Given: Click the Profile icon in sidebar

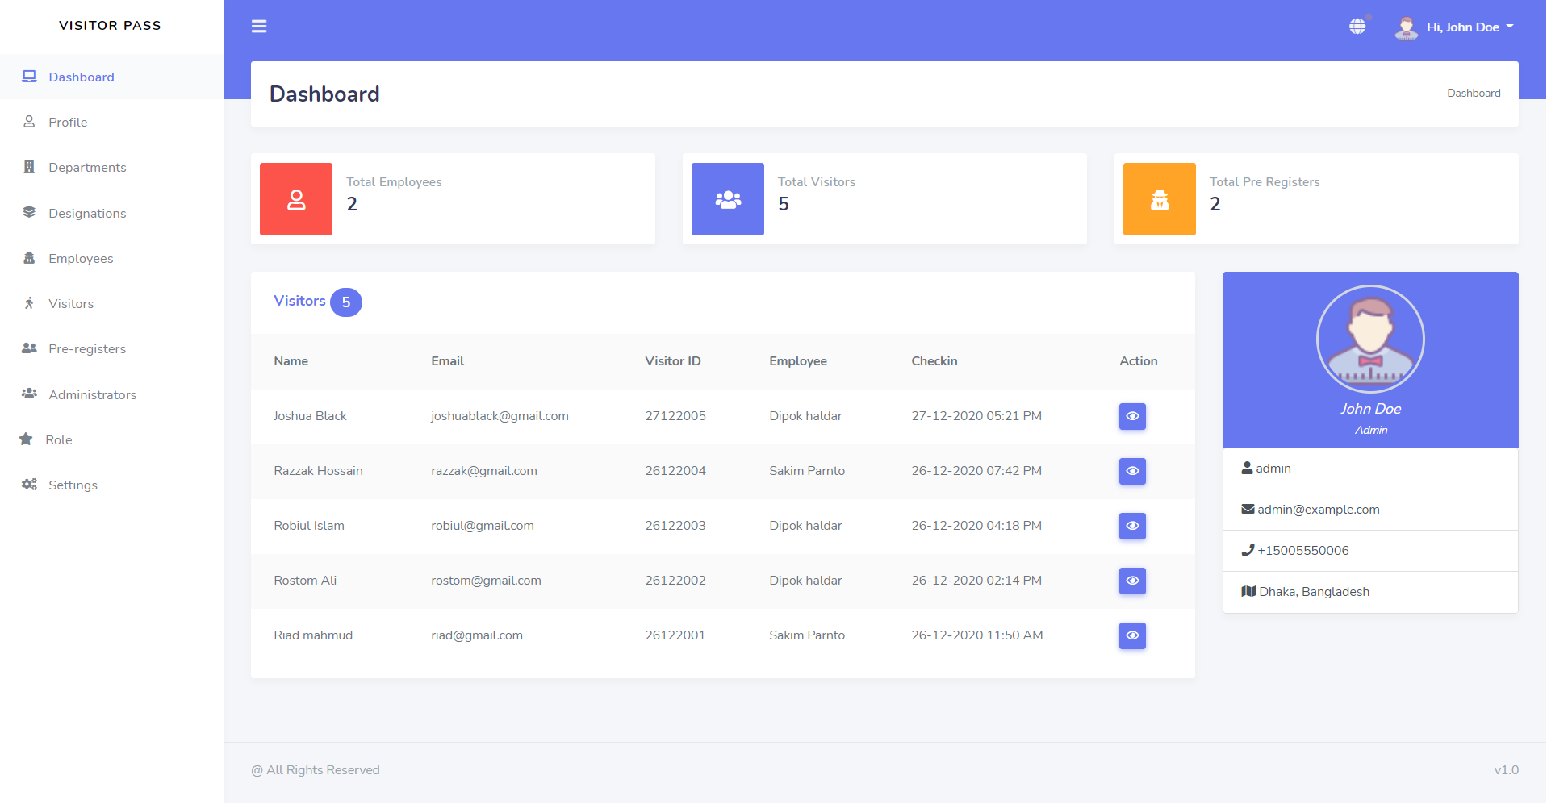Looking at the screenshot, I should click(30, 122).
